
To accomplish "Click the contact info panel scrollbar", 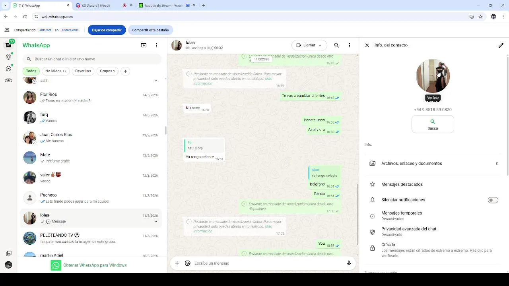I will (x=507, y=116).
